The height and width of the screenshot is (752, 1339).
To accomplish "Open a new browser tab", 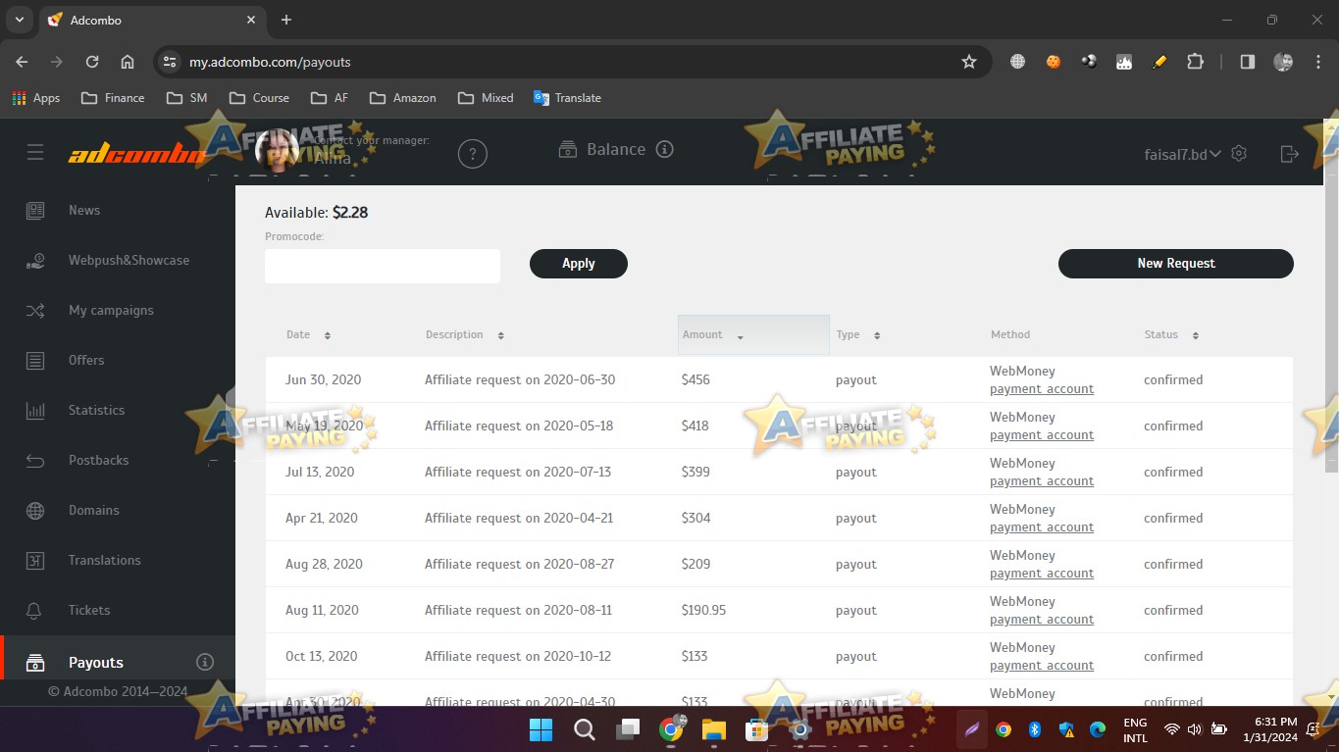I will 286,20.
